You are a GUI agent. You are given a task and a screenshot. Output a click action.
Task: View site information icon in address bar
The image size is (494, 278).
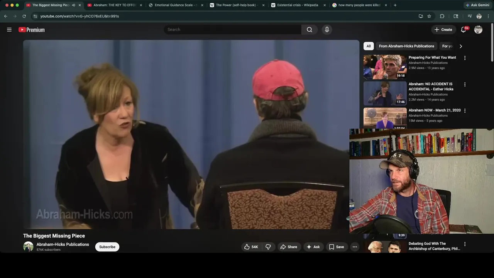click(35, 16)
